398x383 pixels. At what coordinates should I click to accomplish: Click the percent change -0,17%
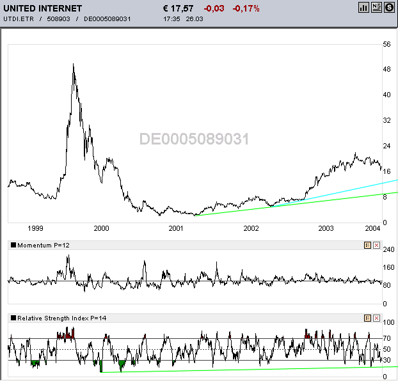[x=246, y=8]
